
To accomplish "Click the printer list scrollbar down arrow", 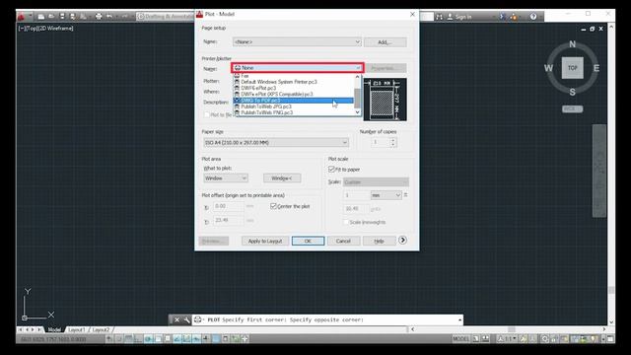I will [x=357, y=112].
